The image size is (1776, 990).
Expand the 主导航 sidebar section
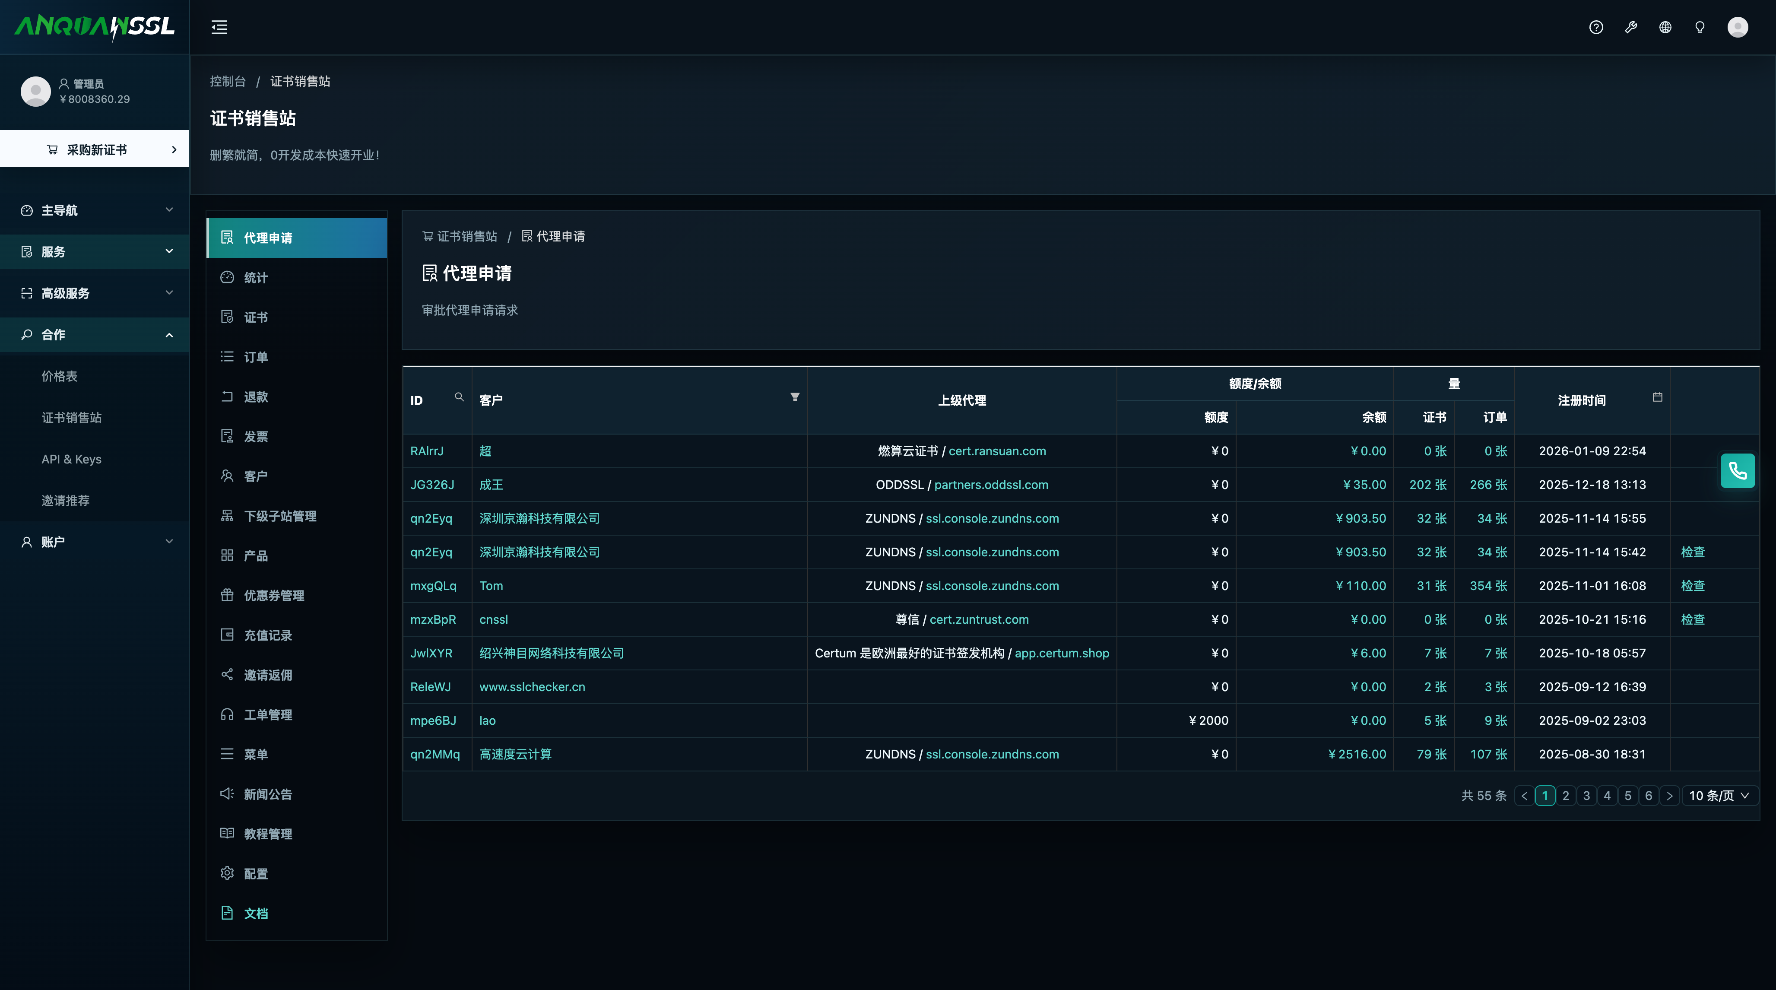pos(95,210)
